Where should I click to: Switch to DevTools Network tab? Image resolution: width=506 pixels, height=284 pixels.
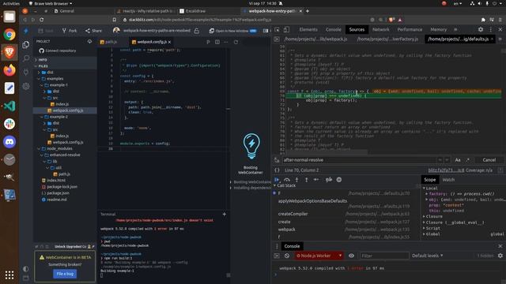point(381,30)
